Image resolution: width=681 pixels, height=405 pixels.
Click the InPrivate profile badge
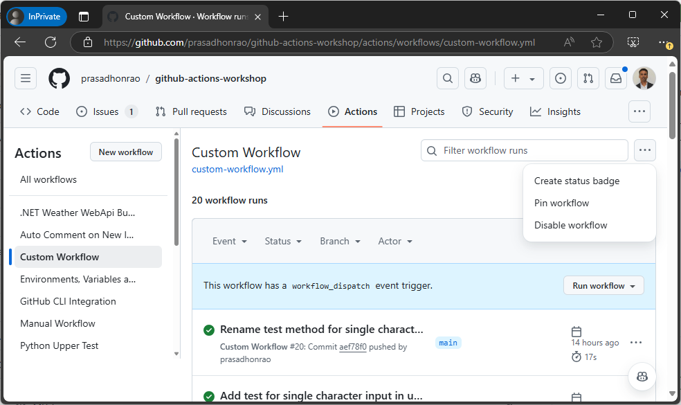(x=37, y=17)
